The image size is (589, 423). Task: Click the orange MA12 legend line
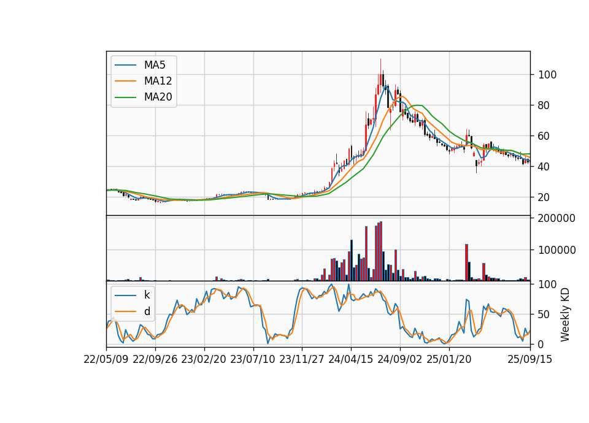tap(125, 81)
